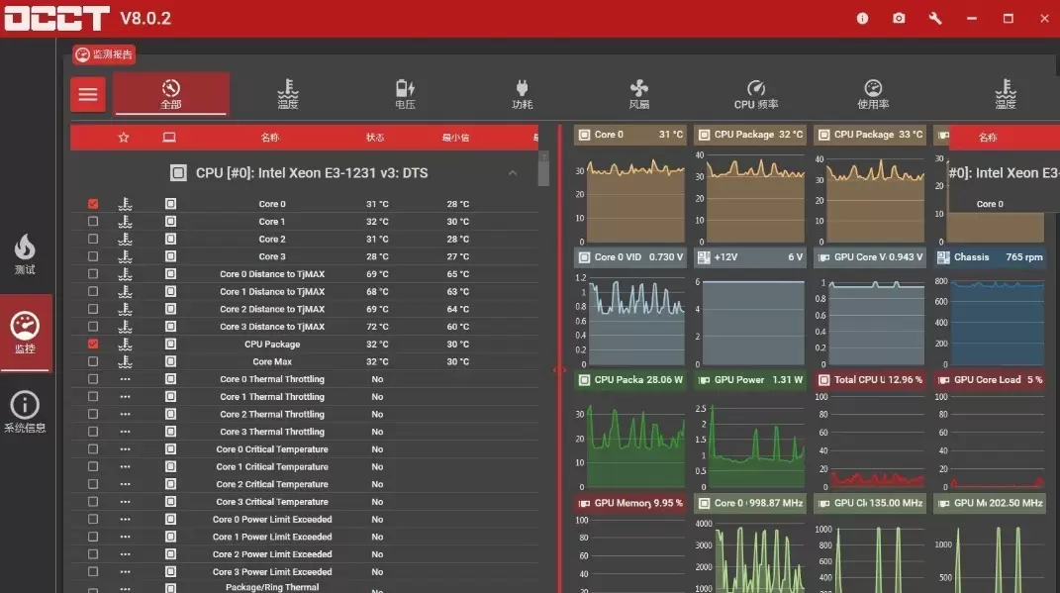Take a screenshot with camera icon

(x=899, y=18)
